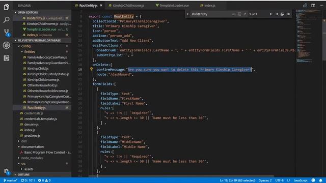The height and width of the screenshot is (183, 326).
Task: Toggle Match Whole Word in find widget
Action: (x=239, y=14)
